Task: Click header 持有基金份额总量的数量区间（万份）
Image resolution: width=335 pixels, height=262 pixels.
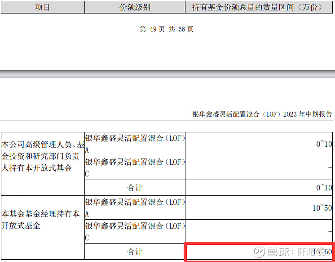Action: [x=259, y=7]
